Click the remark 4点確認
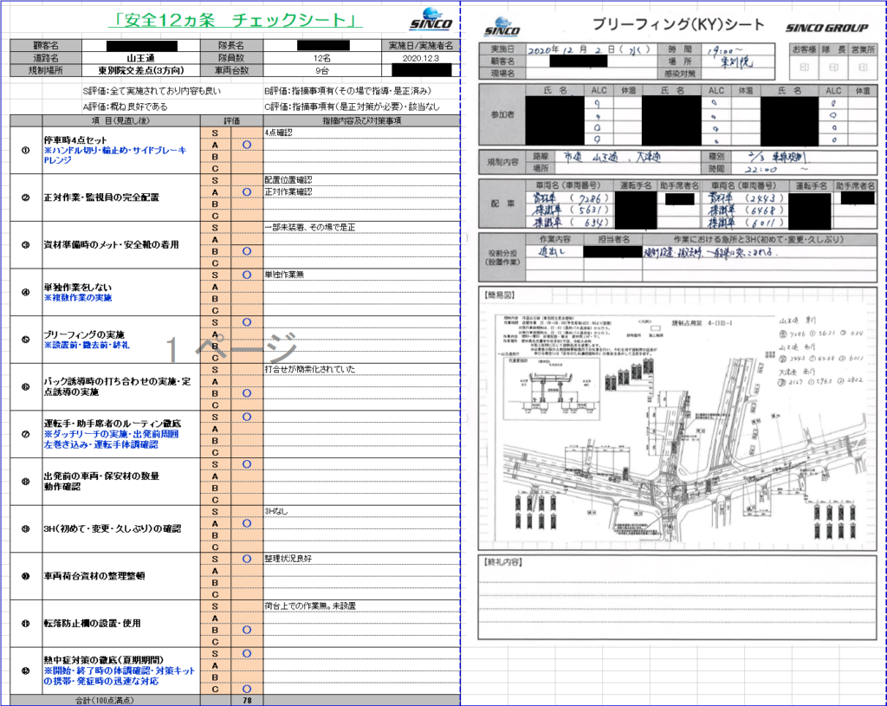The image size is (887, 706). 278,133
